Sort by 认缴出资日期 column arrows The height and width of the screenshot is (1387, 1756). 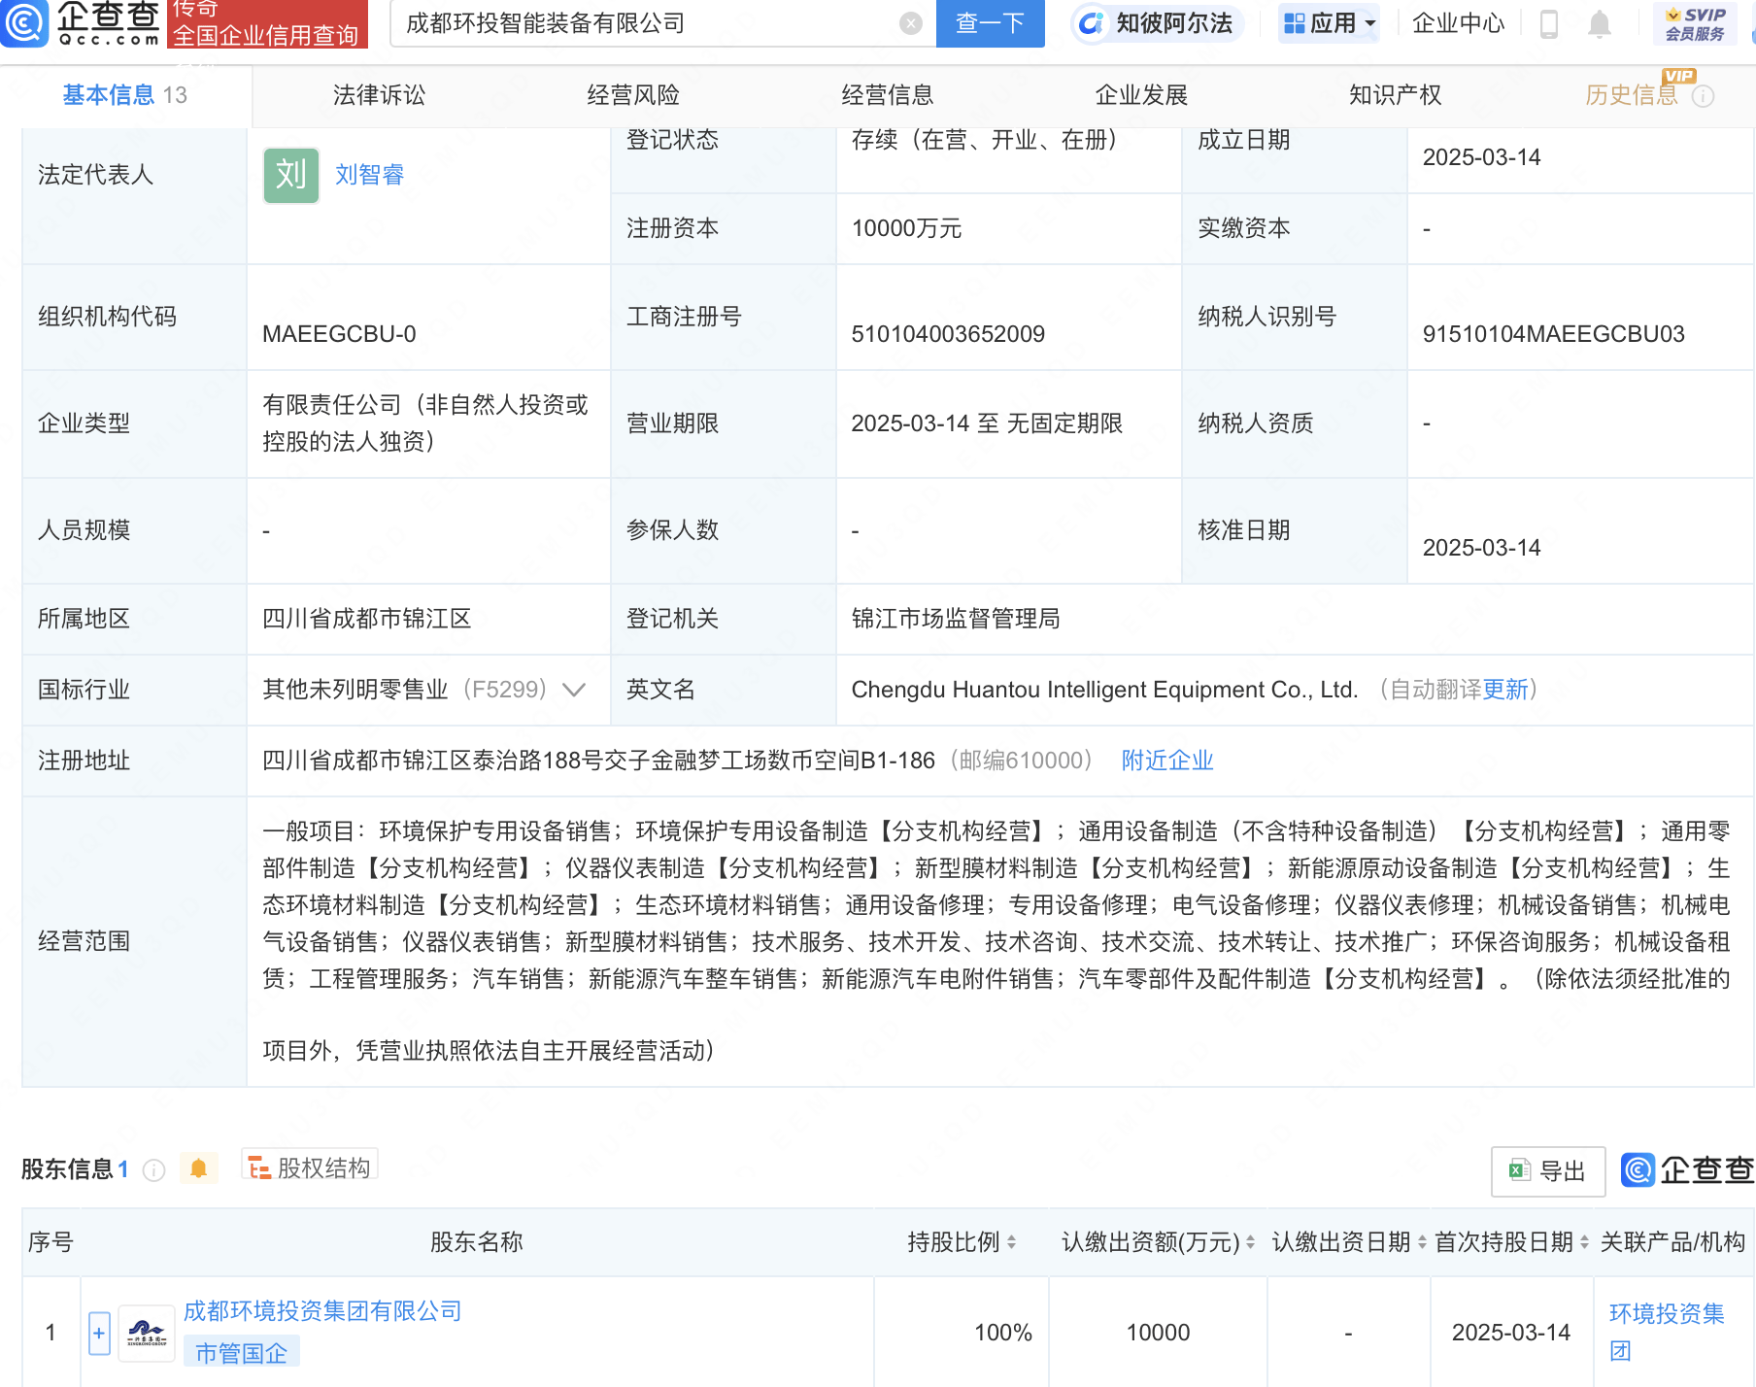[1422, 1241]
